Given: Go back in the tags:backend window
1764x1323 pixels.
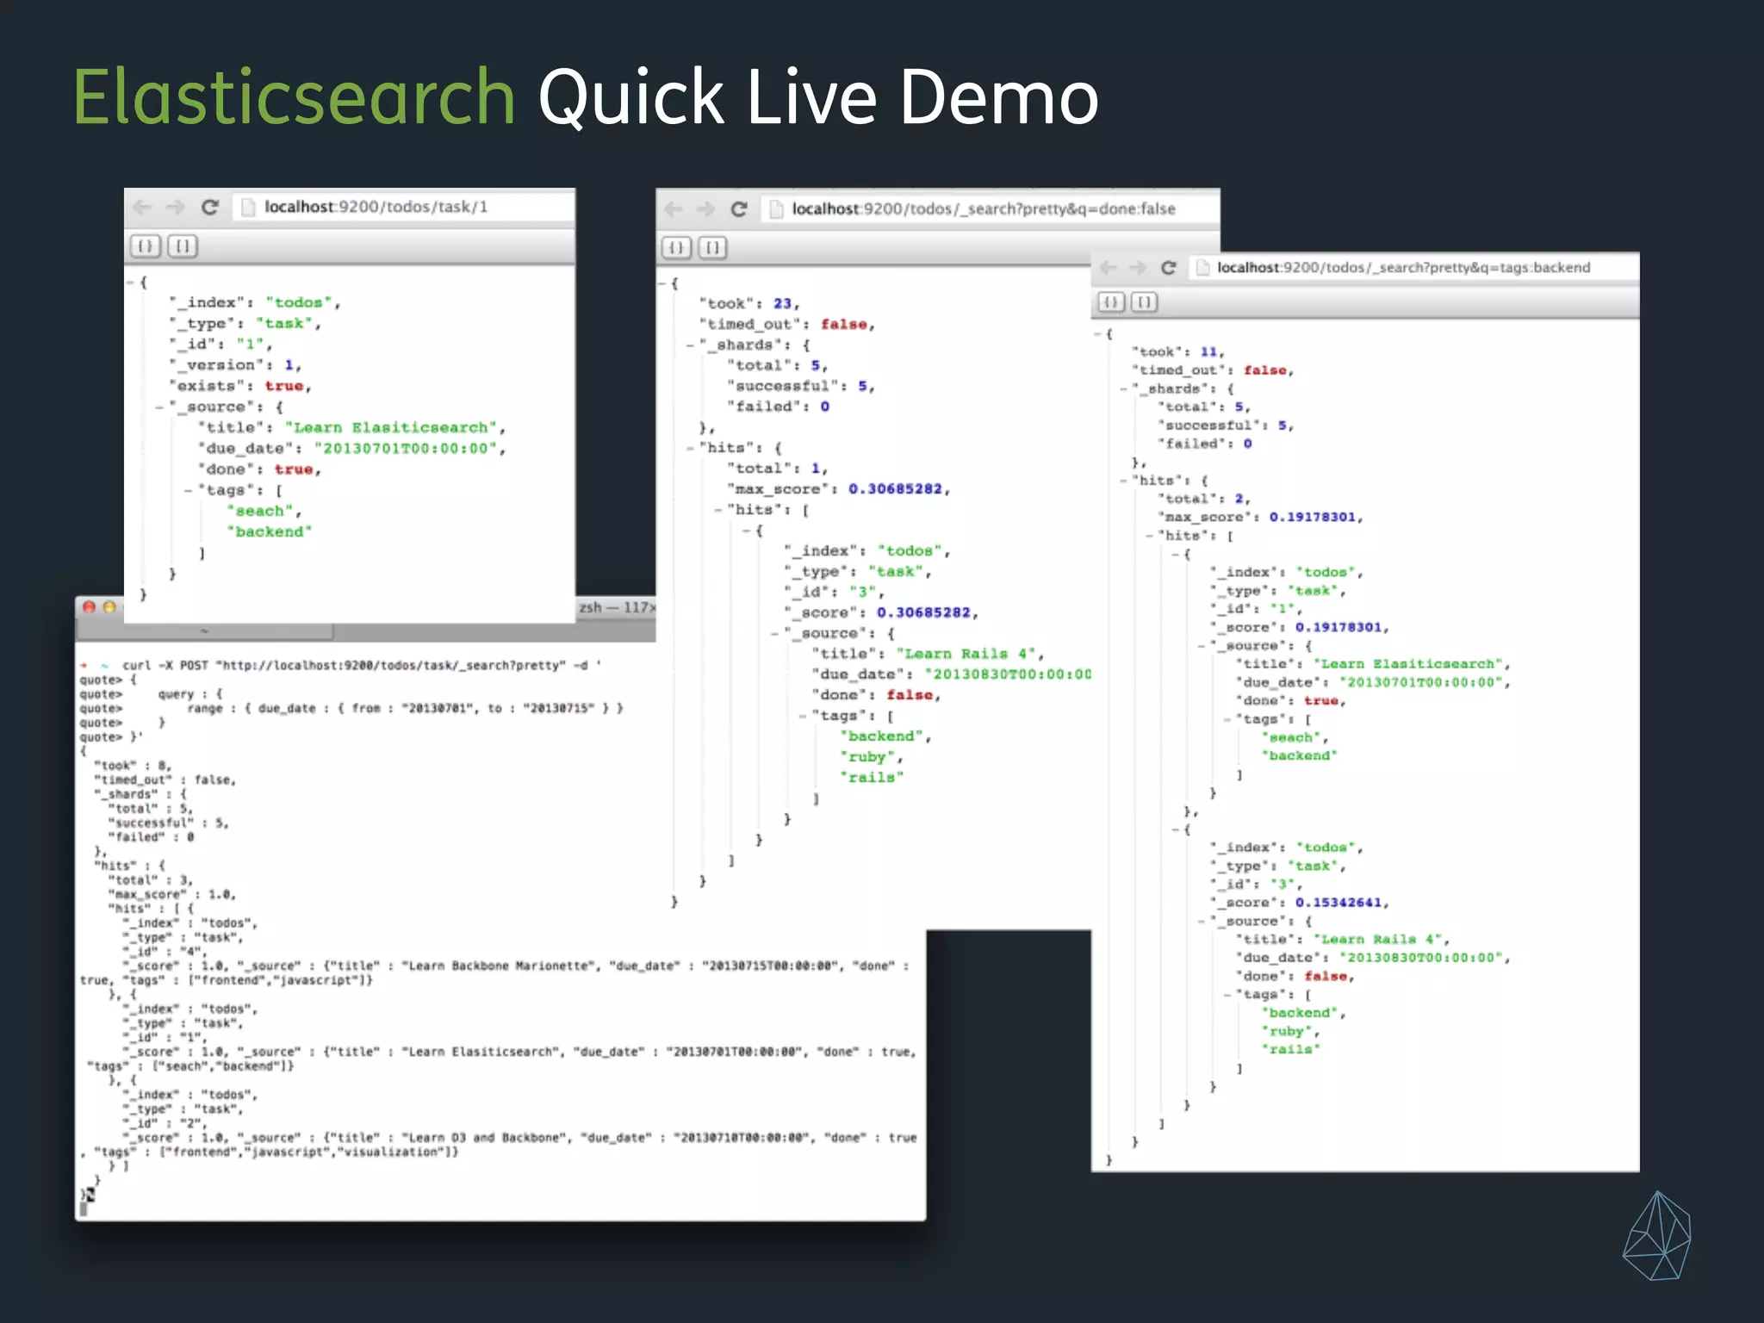Looking at the screenshot, I should pyautogui.click(x=1109, y=268).
